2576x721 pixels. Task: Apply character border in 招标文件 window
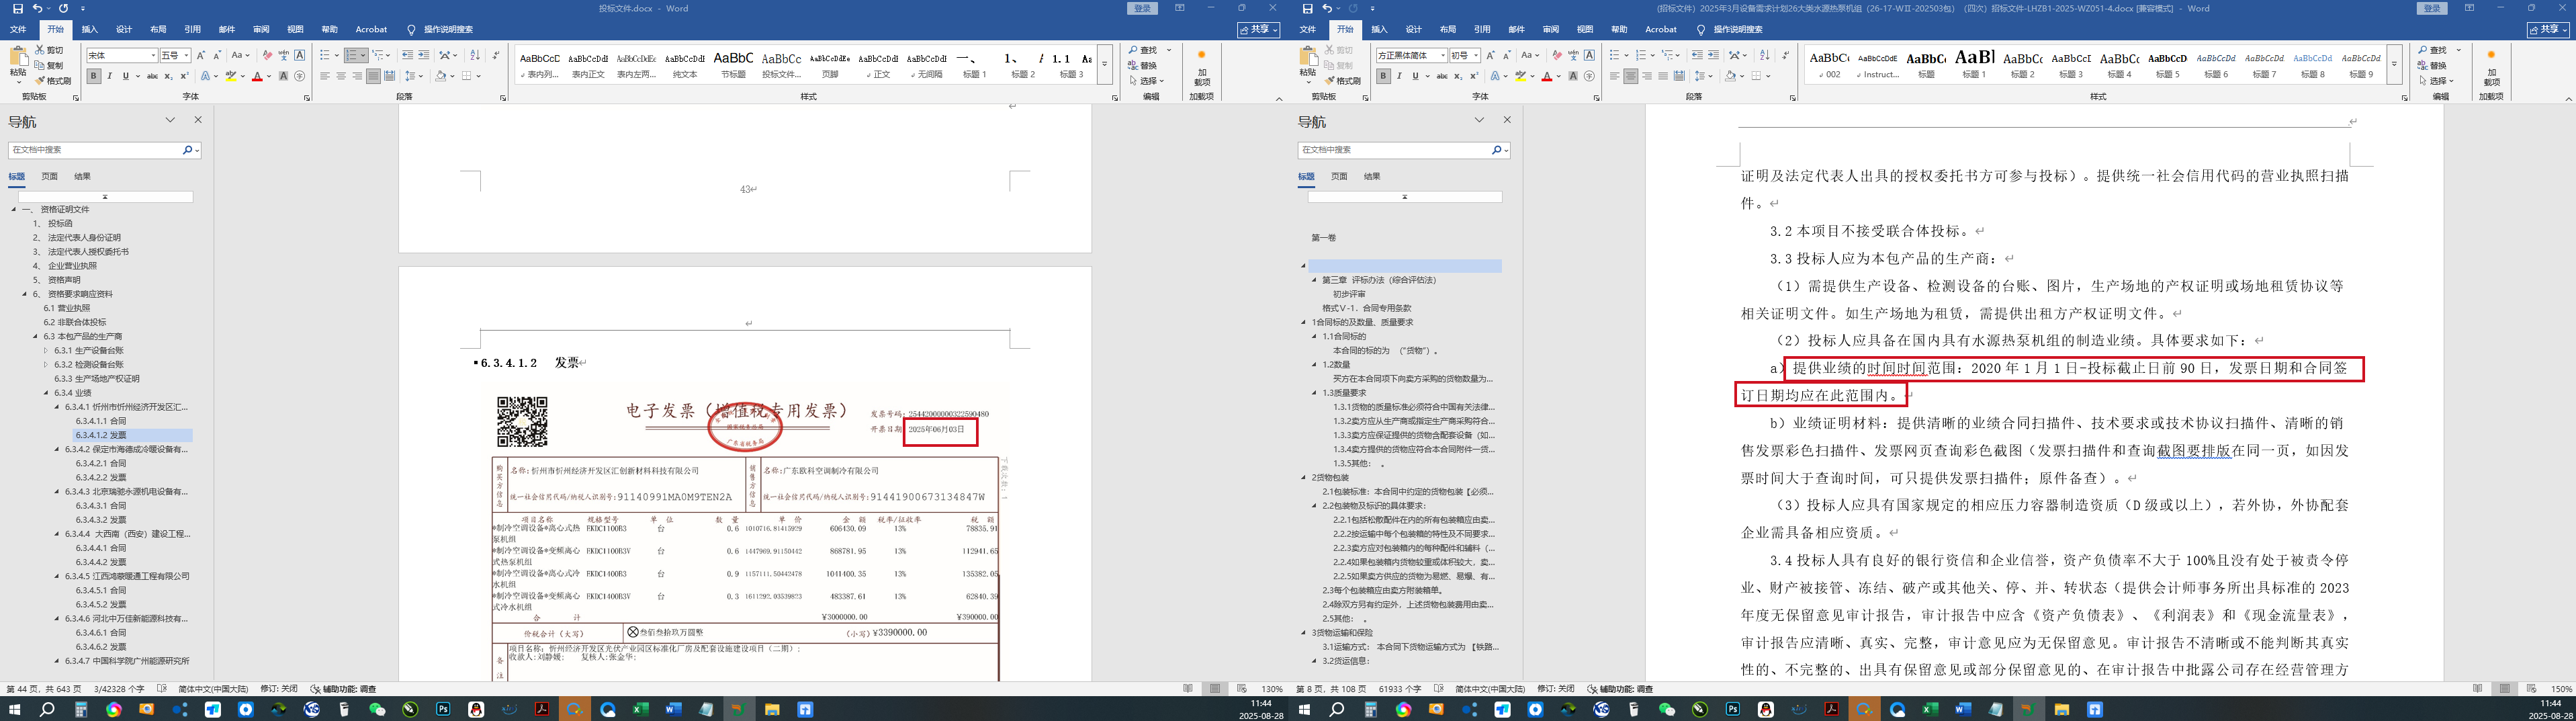click(1589, 55)
